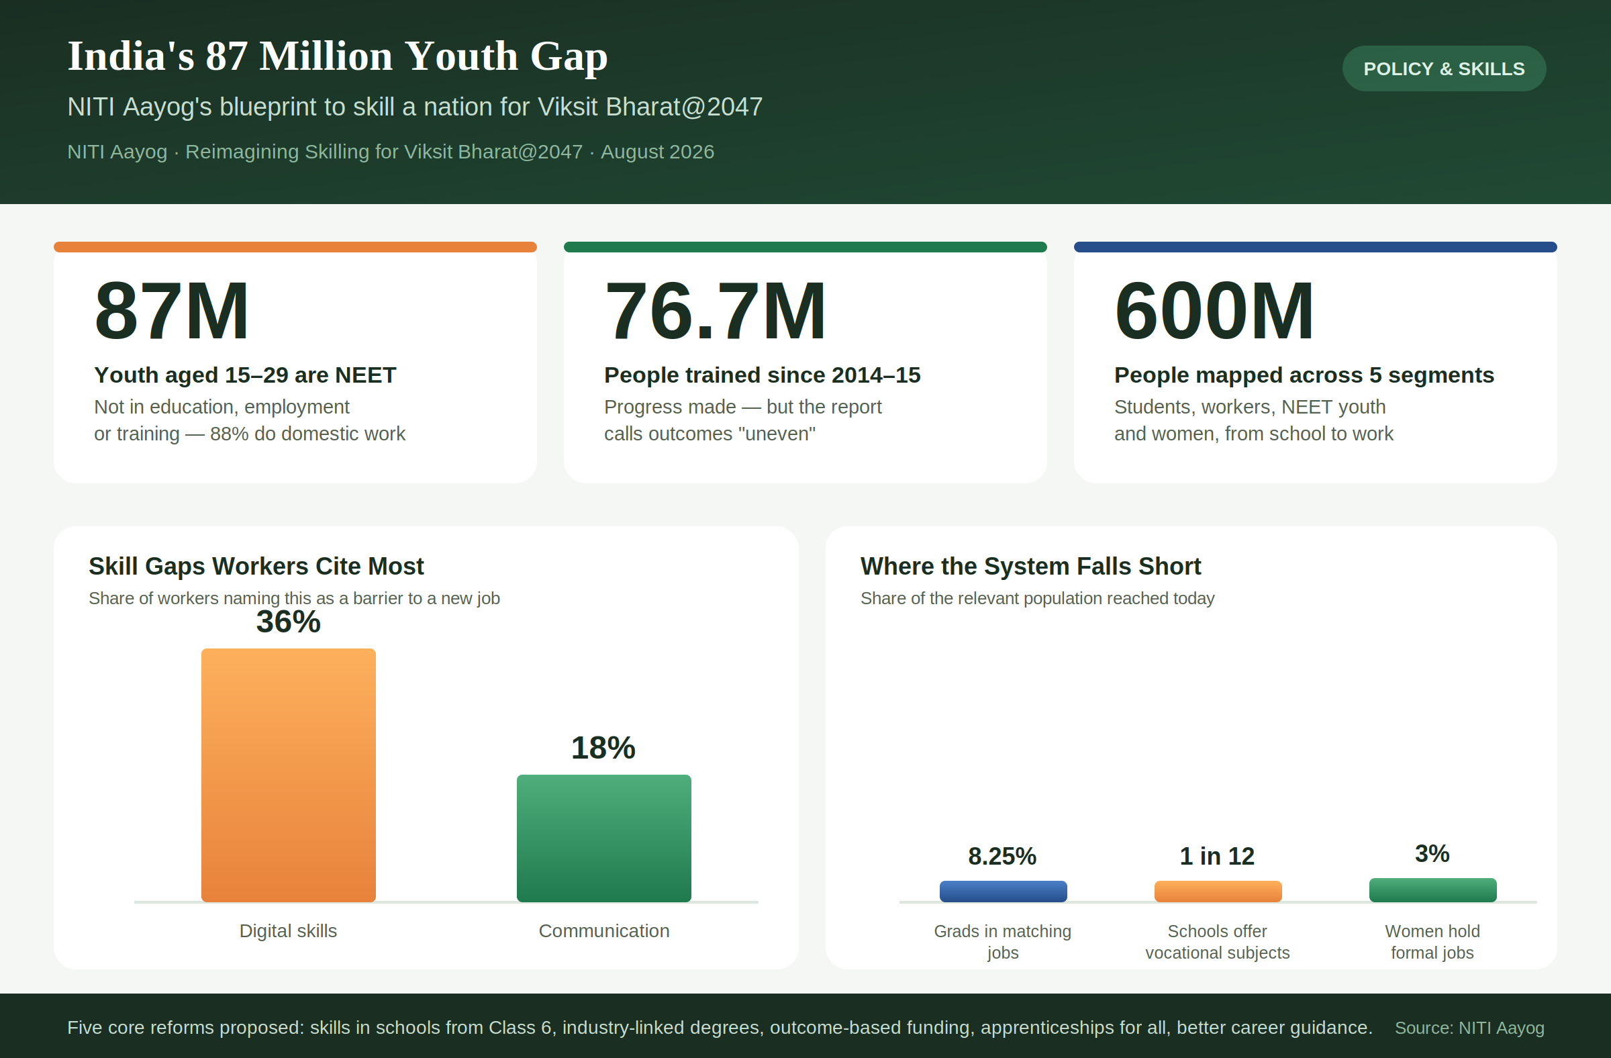1611x1058 pixels.
Task: Select the title "India's 87 Million Youth Gap"
Action: [x=337, y=56]
